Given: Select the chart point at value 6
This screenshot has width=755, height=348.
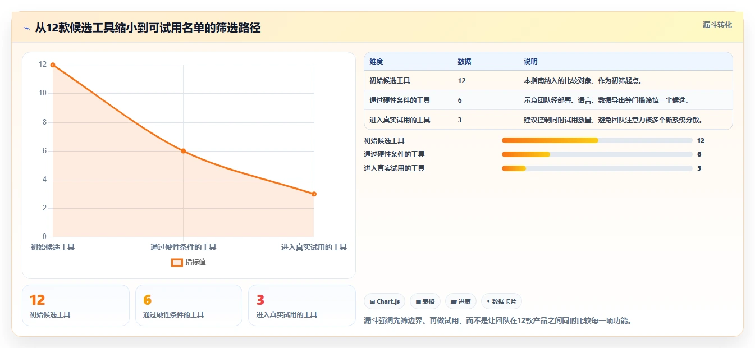Looking at the screenshot, I should [183, 151].
